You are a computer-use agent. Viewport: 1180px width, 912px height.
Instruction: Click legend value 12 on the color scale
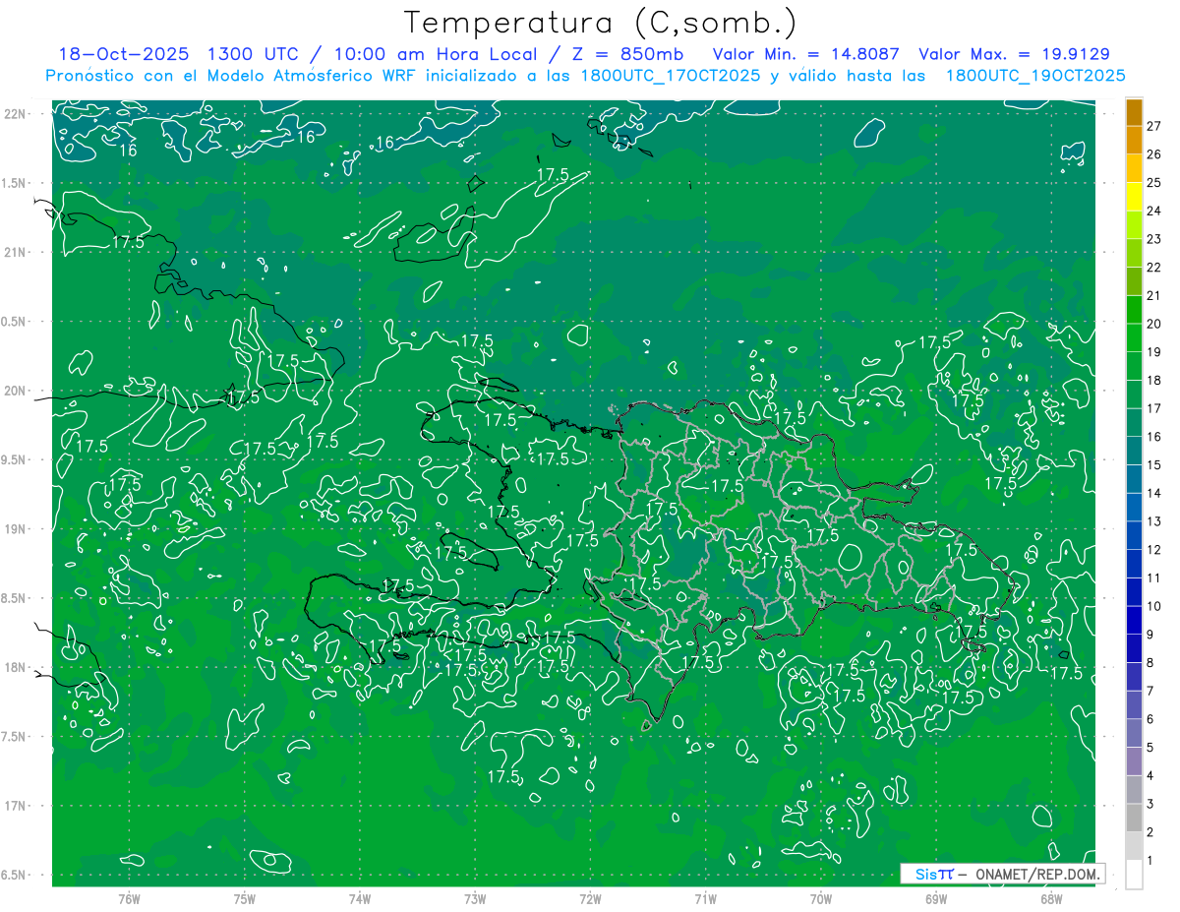point(1154,549)
